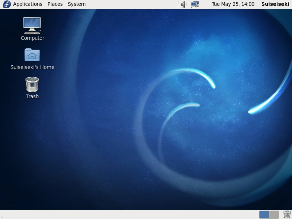Screen dimensions: 292x219
Task: Select the Suiseiseki's Home folder icon
Action: [32, 55]
